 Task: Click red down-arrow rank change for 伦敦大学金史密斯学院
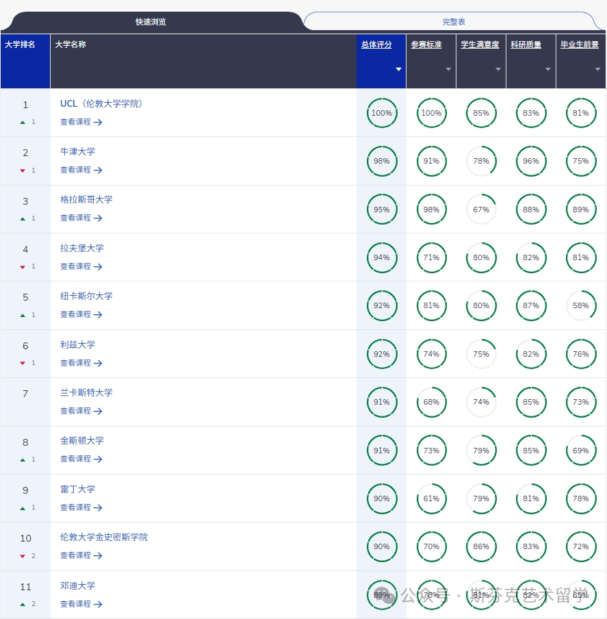click(23, 556)
